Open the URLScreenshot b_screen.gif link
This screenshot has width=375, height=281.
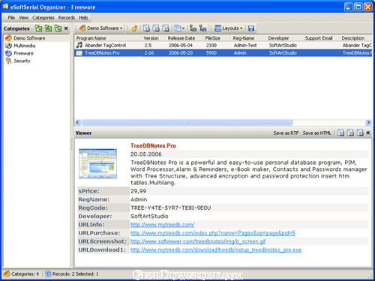pos(198,241)
